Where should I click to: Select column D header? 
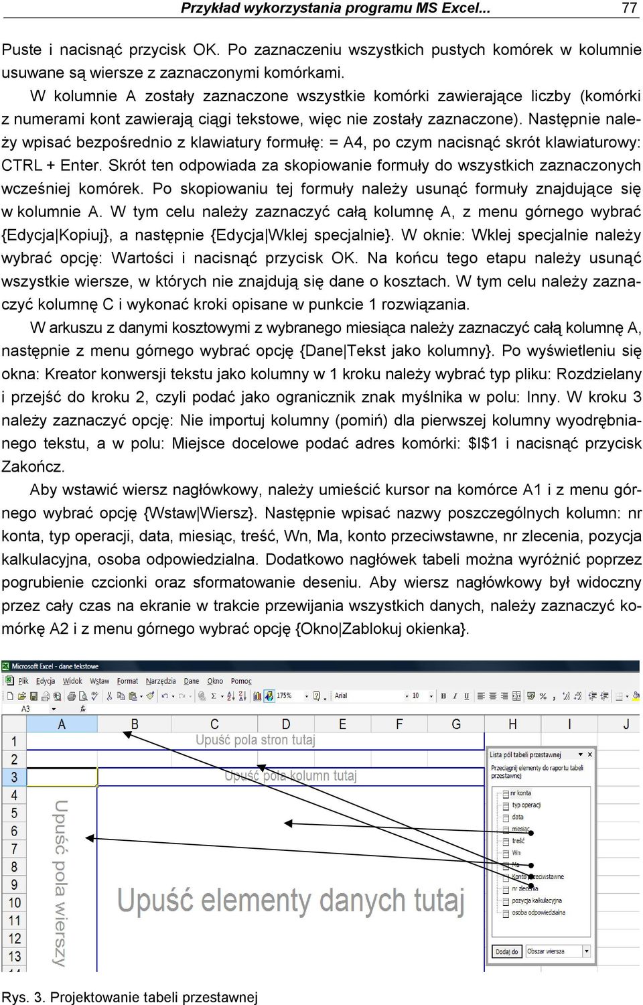pyautogui.click(x=286, y=724)
